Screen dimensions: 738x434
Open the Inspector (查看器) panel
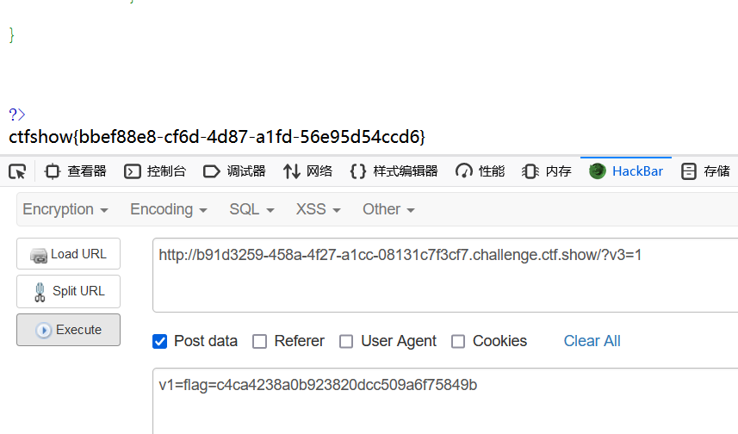tap(76, 171)
